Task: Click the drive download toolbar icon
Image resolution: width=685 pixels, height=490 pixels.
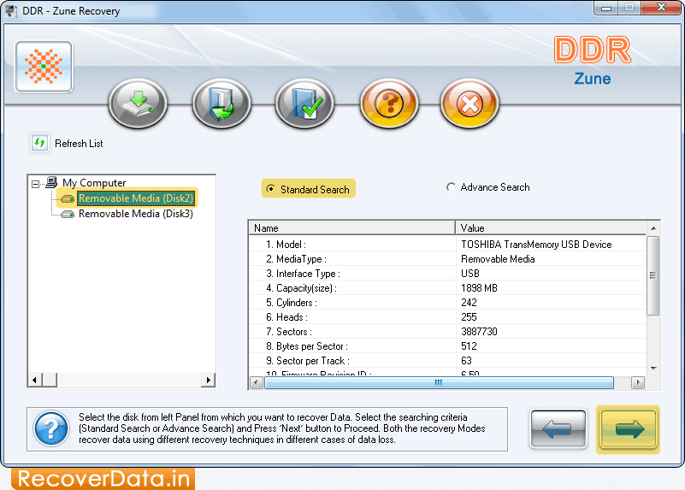Action: (x=138, y=104)
